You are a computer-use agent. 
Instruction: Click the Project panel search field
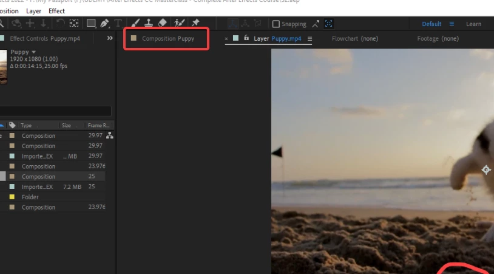(x=55, y=111)
